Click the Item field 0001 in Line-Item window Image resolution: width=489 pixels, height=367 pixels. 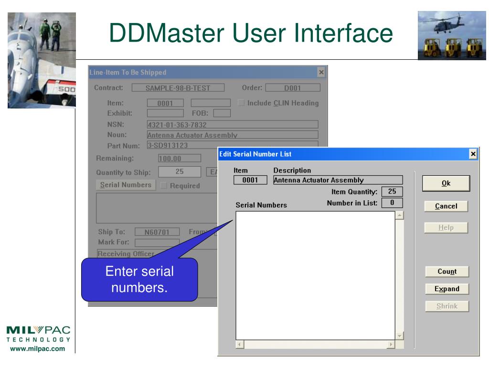[165, 103]
